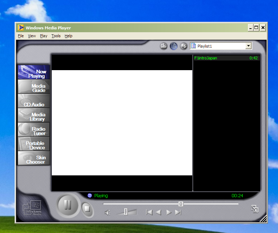Open the Media Guide tab
Viewport: 278px width, 233px height.
click(34, 87)
